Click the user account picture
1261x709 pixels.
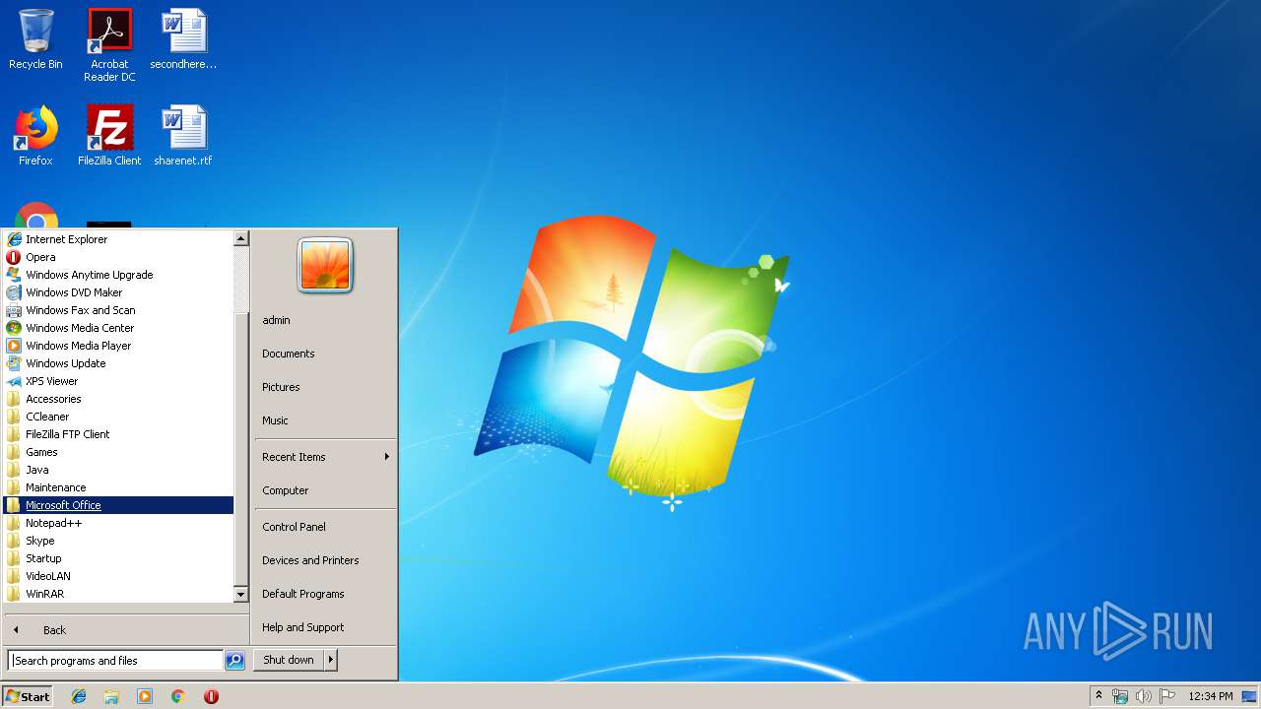click(325, 266)
